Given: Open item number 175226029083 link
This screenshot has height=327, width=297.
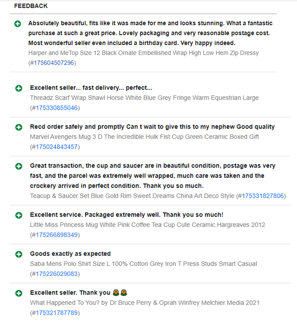Looking at the screenshot, I should (57, 274).
